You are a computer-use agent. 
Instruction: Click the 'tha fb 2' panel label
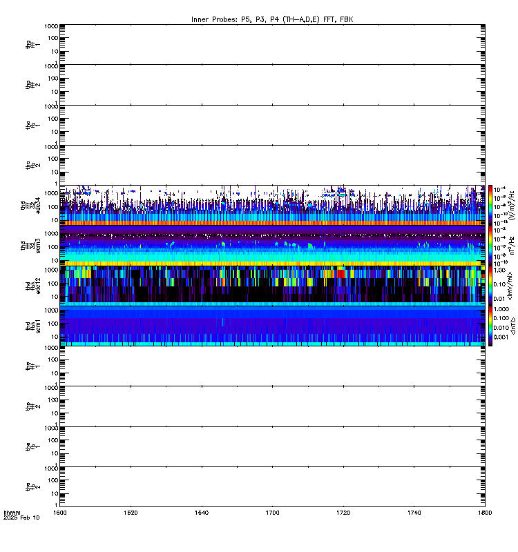32,165
